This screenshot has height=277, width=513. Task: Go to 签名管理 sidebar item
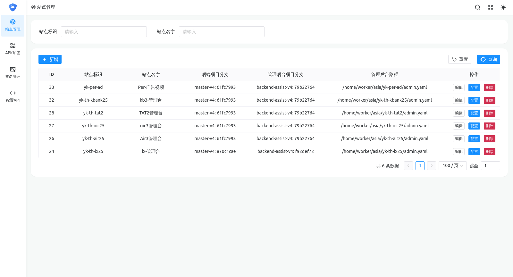click(13, 73)
